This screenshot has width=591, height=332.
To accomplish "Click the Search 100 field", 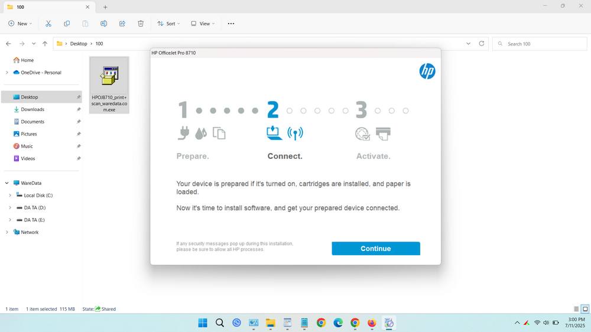I will click(540, 44).
